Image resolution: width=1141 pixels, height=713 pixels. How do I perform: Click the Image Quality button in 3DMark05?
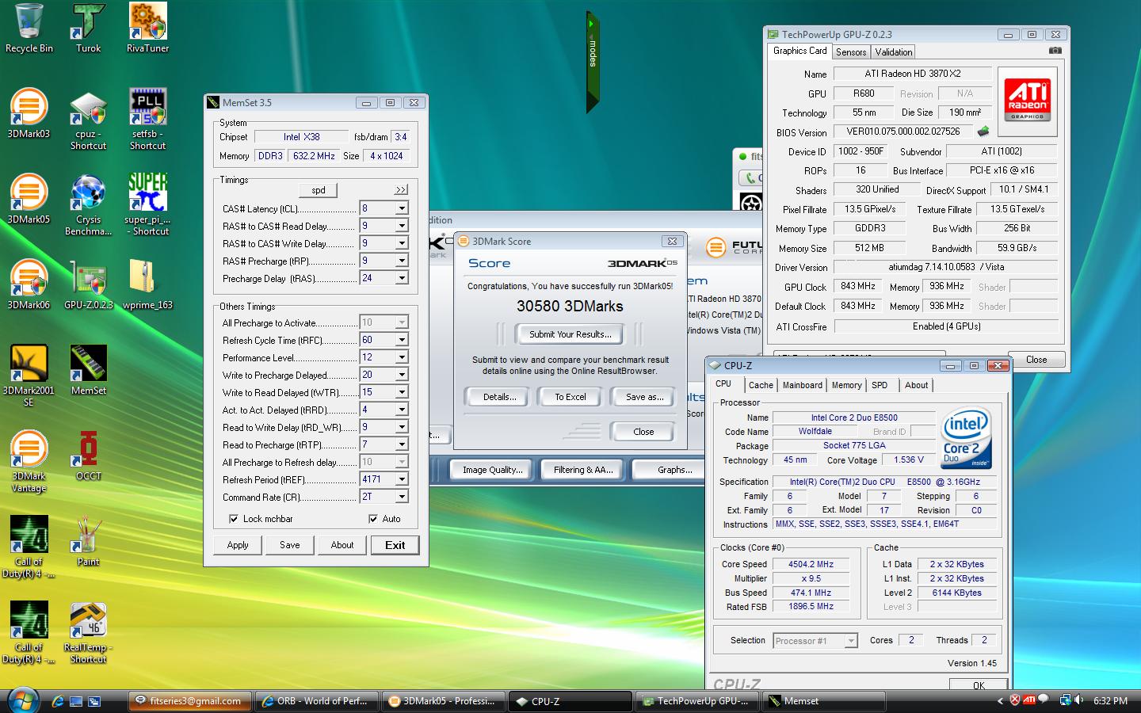pos(493,470)
